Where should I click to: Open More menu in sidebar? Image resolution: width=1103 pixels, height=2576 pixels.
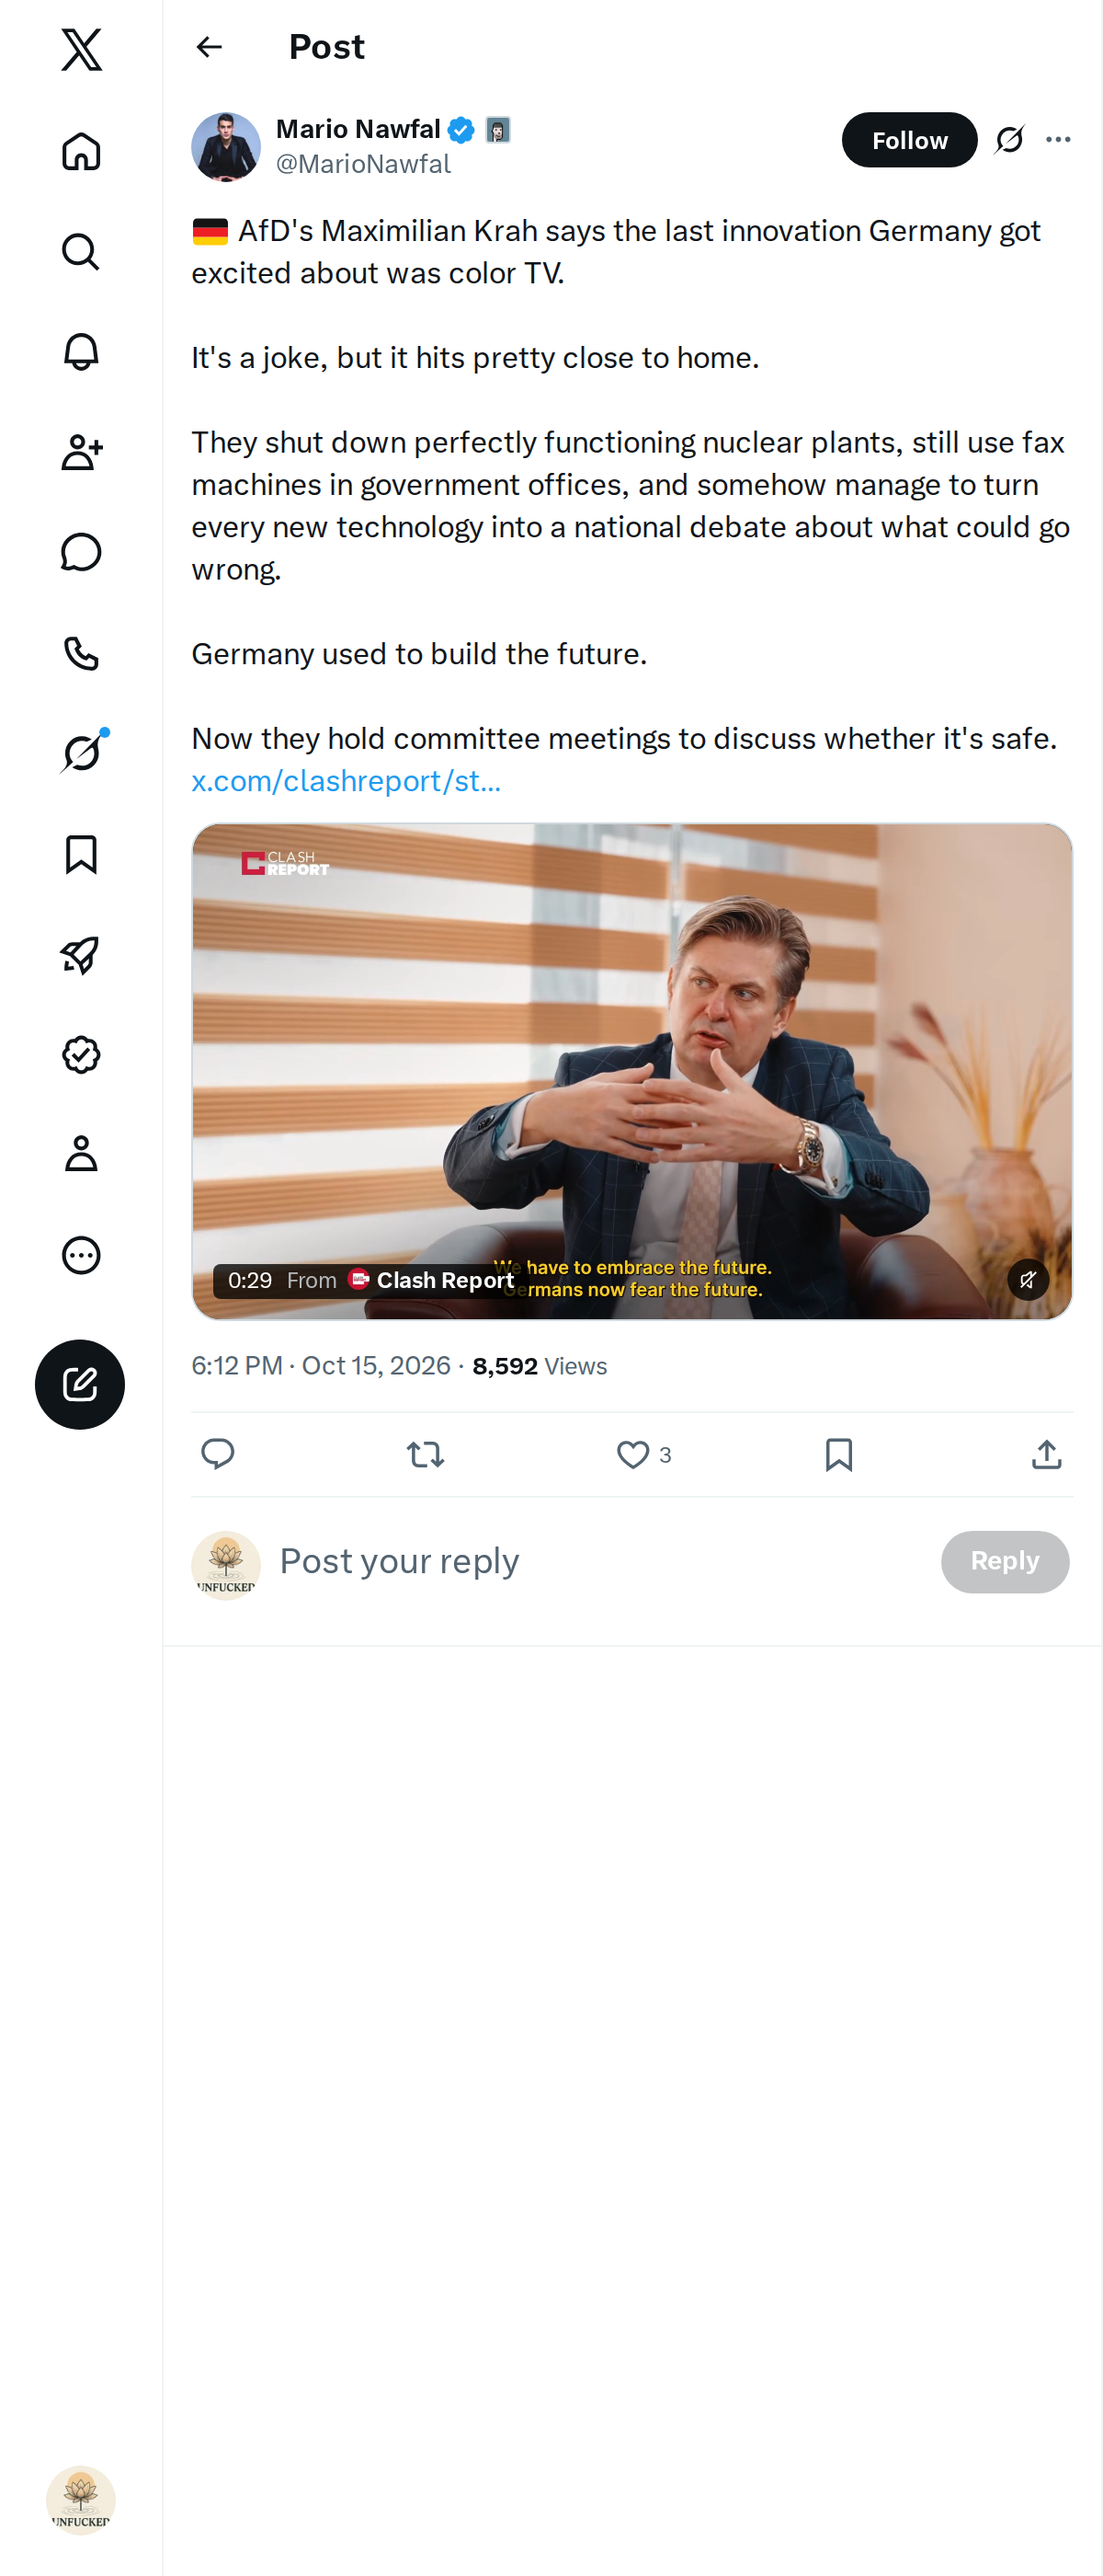(x=81, y=1255)
